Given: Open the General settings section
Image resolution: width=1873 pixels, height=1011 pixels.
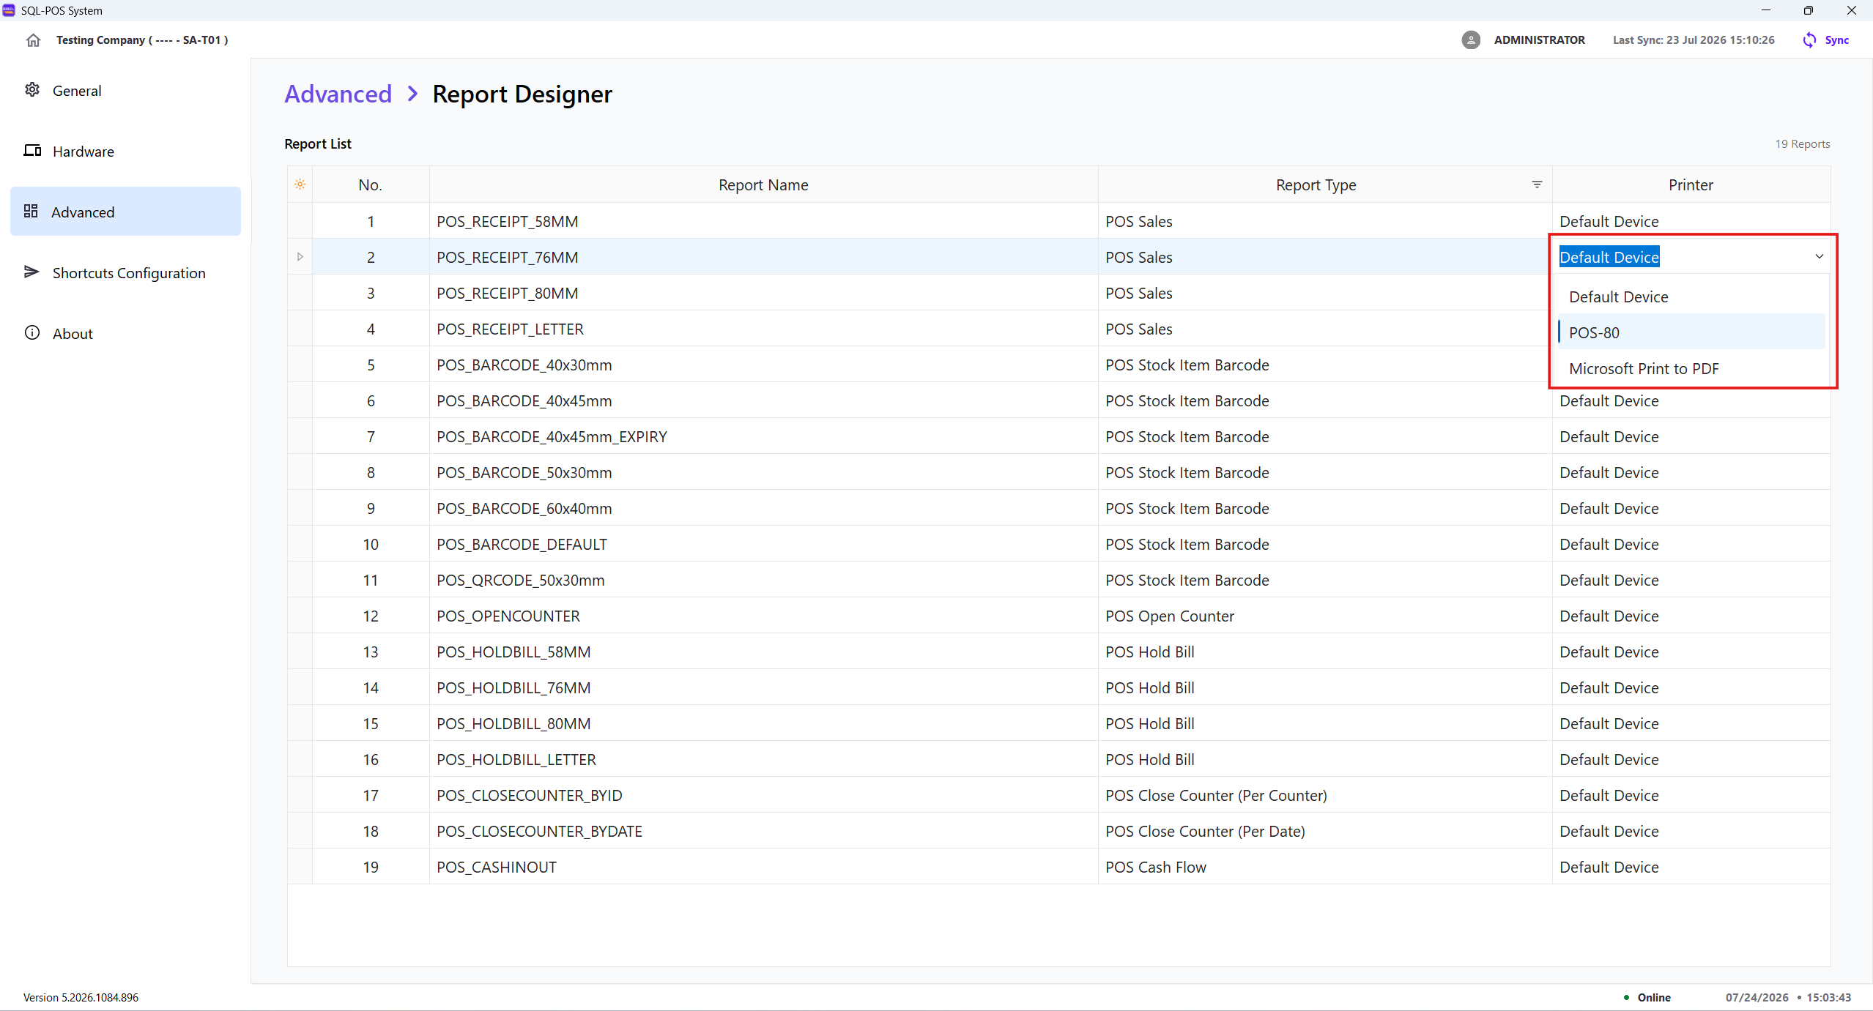Looking at the screenshot, I should (125, 90).
